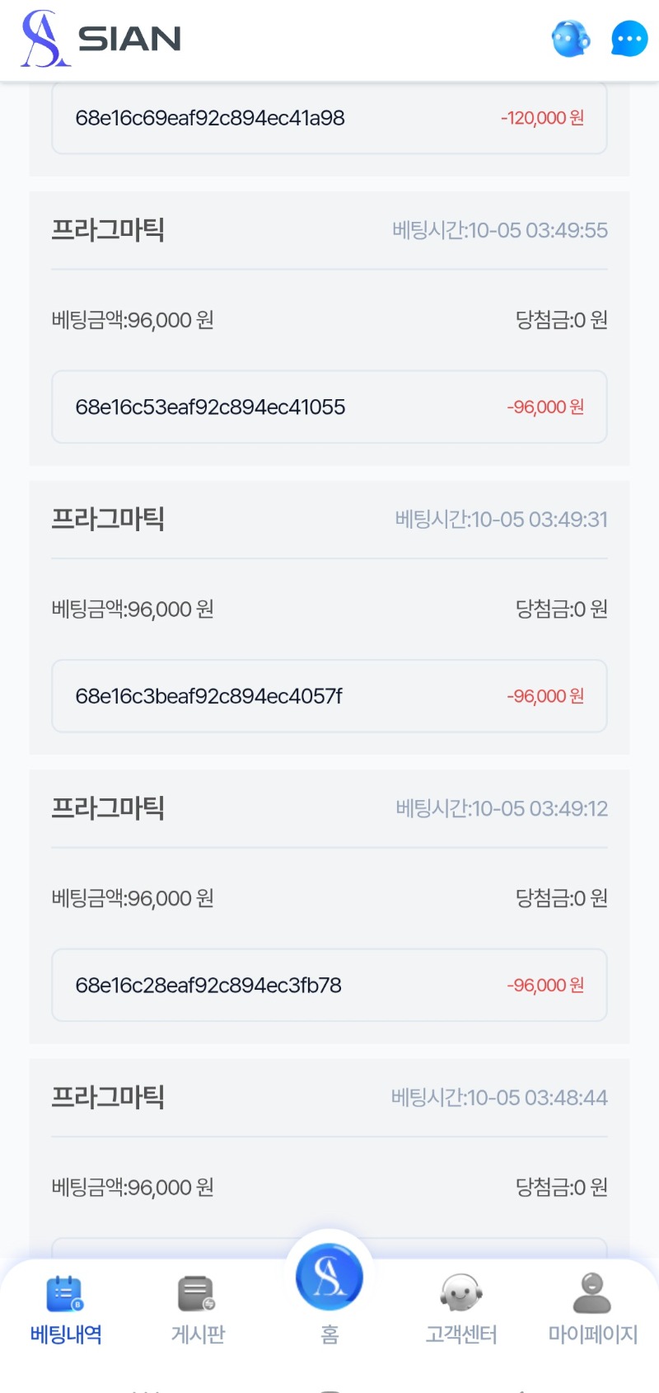Select bet ID 68e16c28eaf92c894ec3fb78 row
Image resolution: width=659 pixels, height=1393 pixels.
[x=329, y=985]
